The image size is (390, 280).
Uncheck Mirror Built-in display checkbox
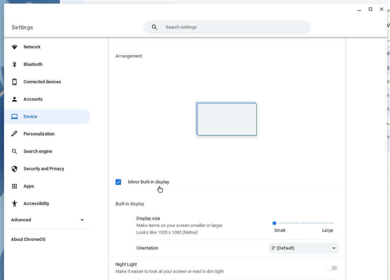(x=118, y=182)
